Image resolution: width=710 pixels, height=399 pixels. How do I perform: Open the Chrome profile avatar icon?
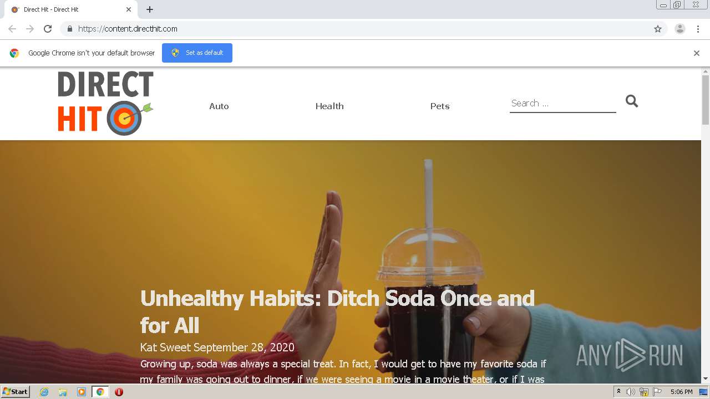680,29
